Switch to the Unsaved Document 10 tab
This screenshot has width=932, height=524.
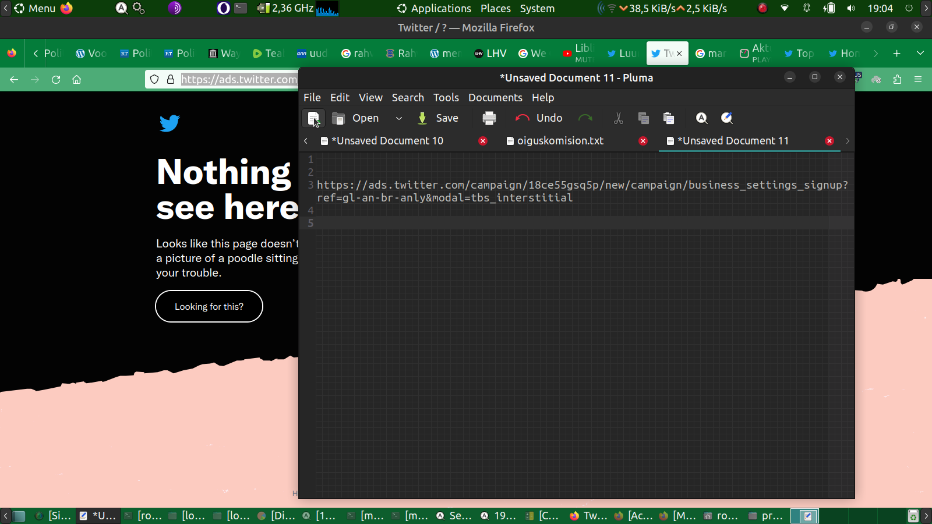coord(387,141)
